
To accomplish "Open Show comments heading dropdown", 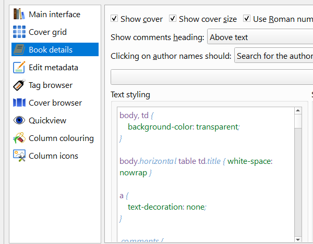I will coord(260,37).
